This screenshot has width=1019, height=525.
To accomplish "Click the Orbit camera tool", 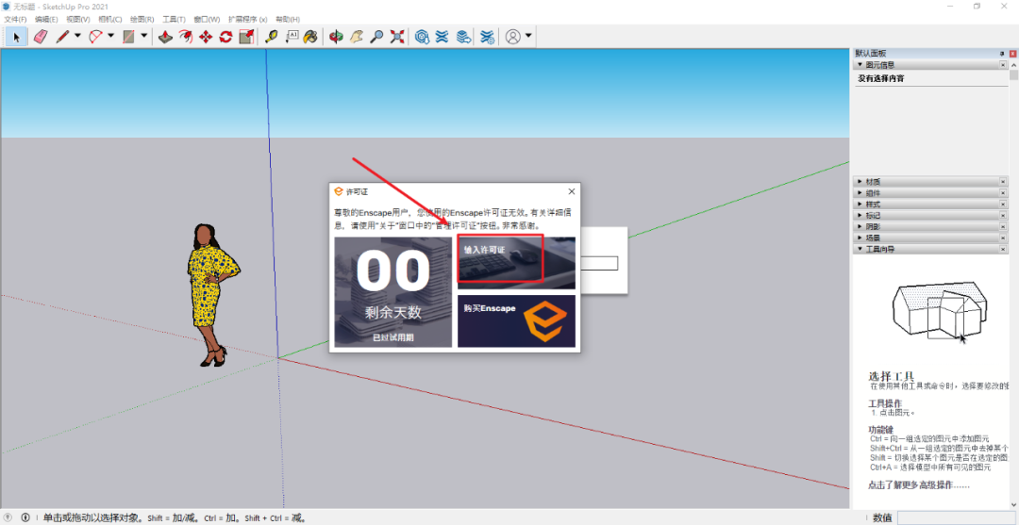I will click(336, 37).
